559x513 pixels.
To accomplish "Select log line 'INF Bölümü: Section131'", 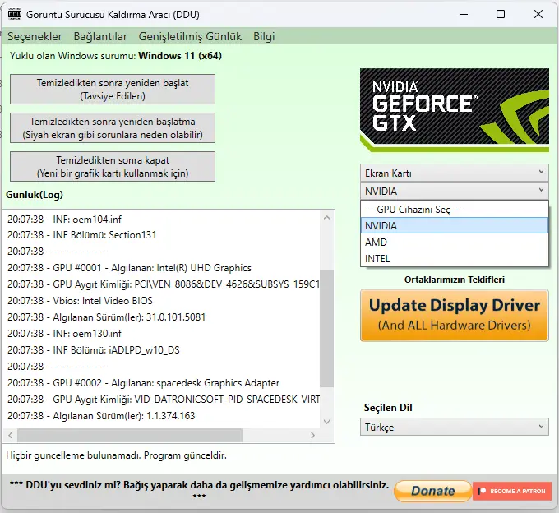I will coord(82,235).
